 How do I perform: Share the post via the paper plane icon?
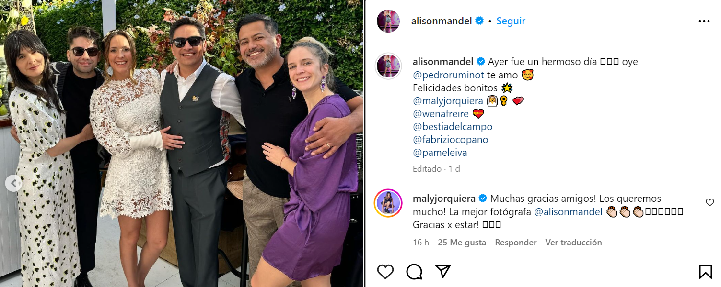(x=443, y=272)
